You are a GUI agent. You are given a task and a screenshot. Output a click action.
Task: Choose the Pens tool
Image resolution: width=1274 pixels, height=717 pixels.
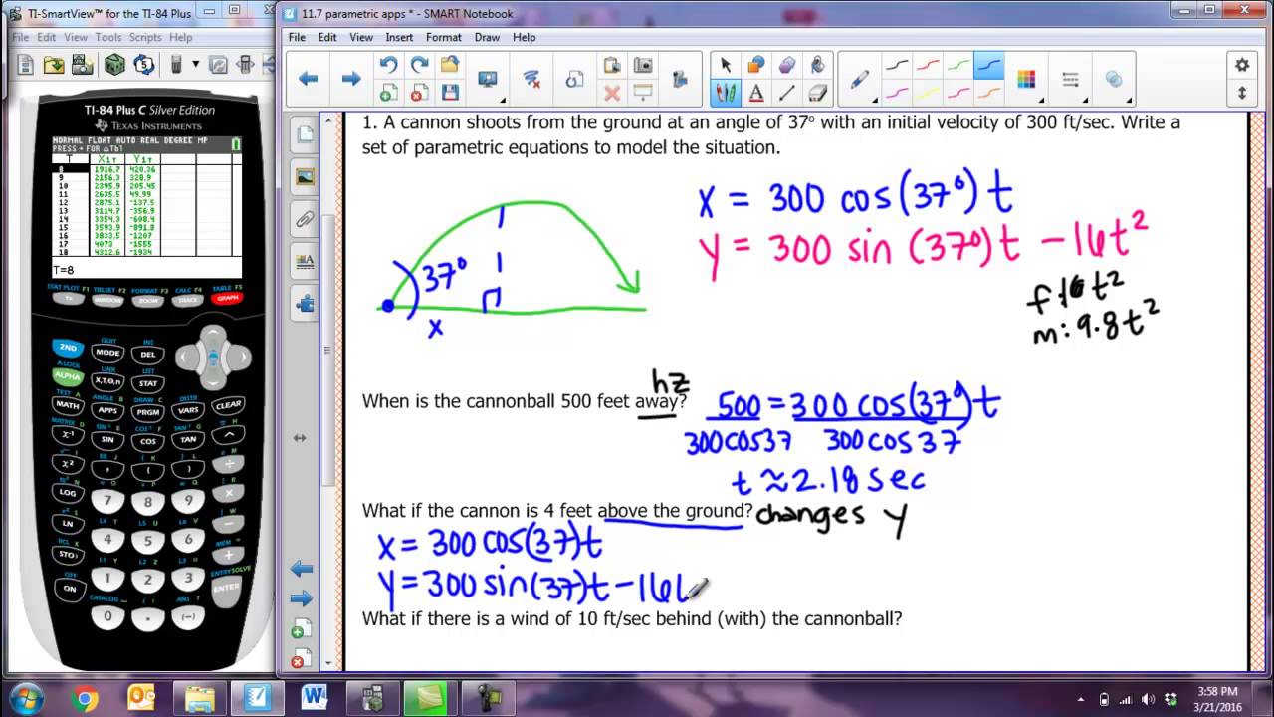tap(726, 93)
